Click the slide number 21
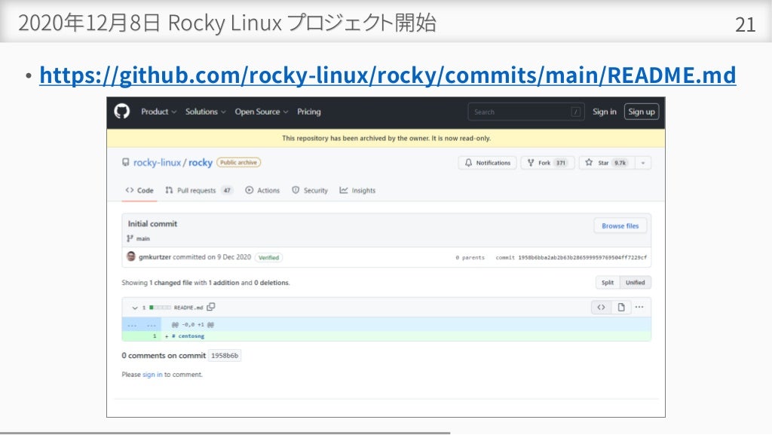The height and width of the screenshot is (435, 772). coord(745,25)
